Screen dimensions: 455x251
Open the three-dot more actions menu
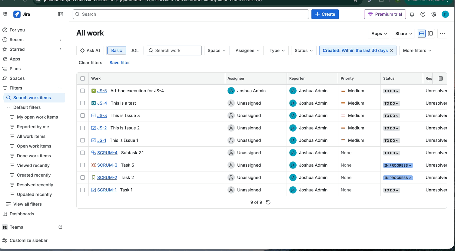coord(442,34)
